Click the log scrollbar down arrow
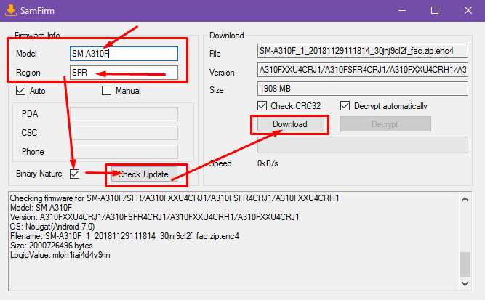This screenshot has width=485, height=300. coord(465,283)
